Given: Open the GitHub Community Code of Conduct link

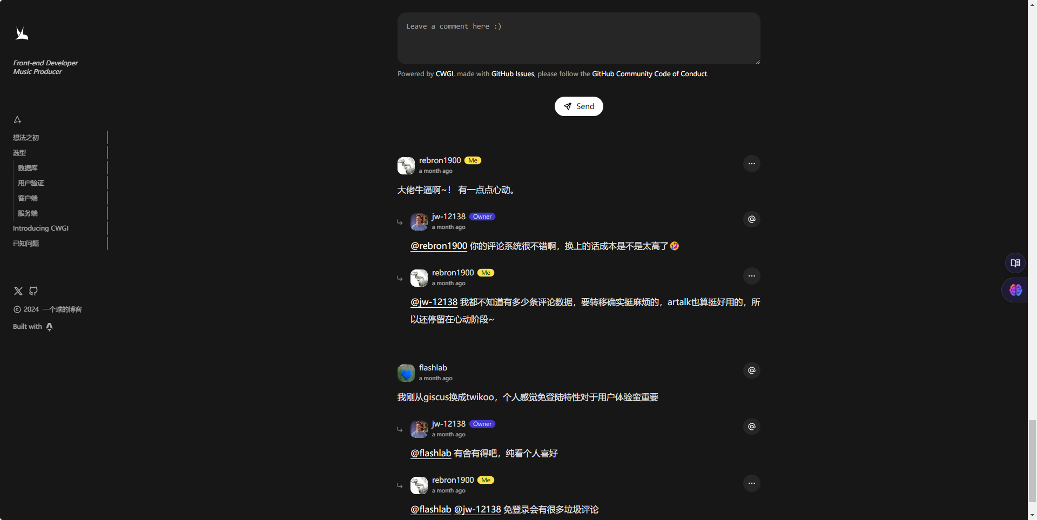Looking at the screenshot, I should 649,74.
